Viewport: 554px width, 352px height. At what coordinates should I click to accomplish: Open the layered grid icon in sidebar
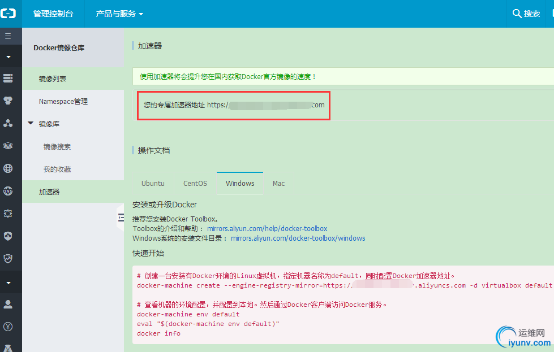tap(8, 146)
